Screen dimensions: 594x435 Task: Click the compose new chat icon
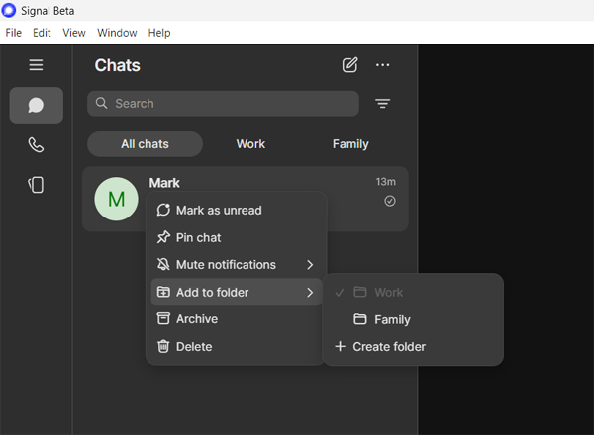point(349,65)
